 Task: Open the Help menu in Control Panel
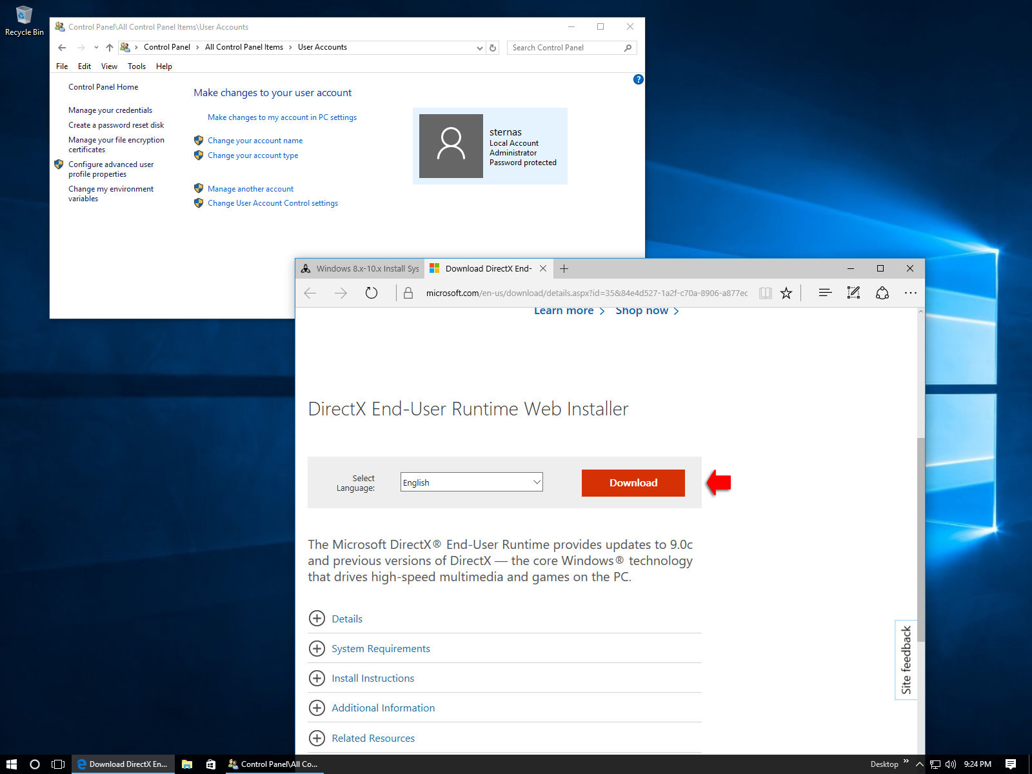click(x=164, y=66)
